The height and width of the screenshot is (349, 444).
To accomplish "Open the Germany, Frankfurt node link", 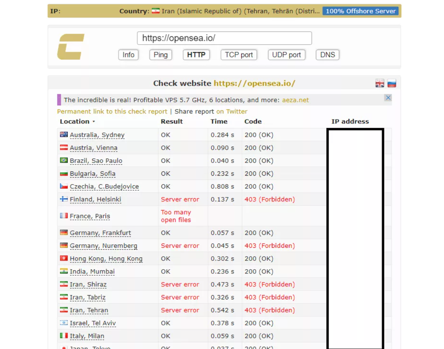I will pyautogui.click(x=100, y=233).
